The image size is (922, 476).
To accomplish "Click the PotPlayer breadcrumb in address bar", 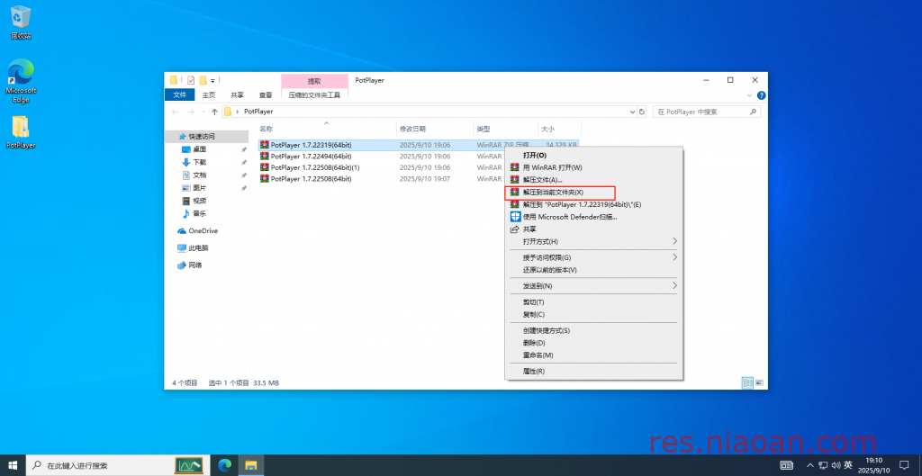I will (x=258, y=112).
